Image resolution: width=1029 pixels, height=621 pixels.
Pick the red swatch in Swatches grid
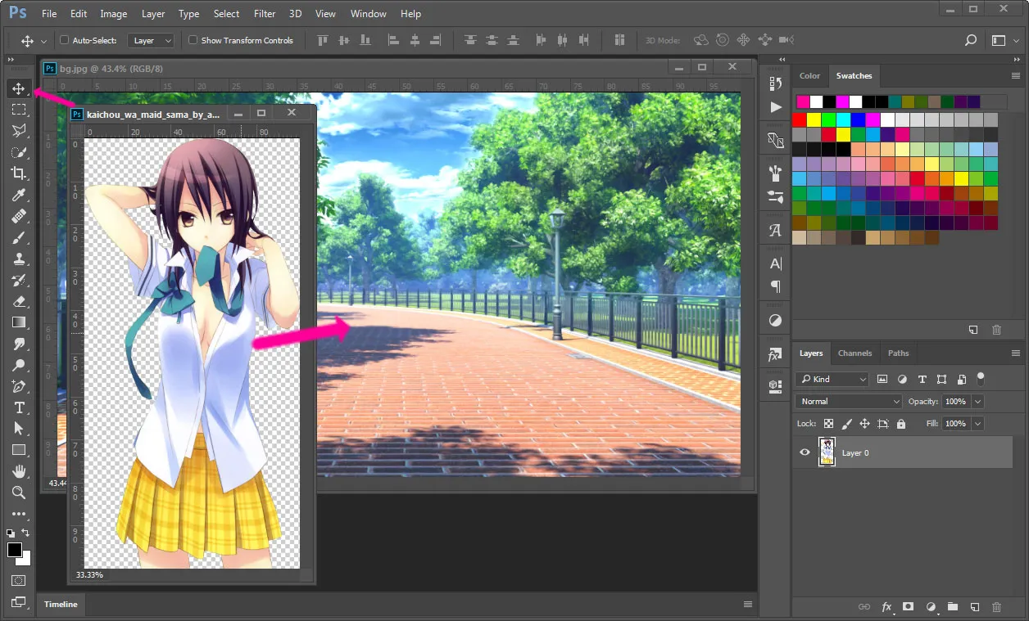(800, 119)
